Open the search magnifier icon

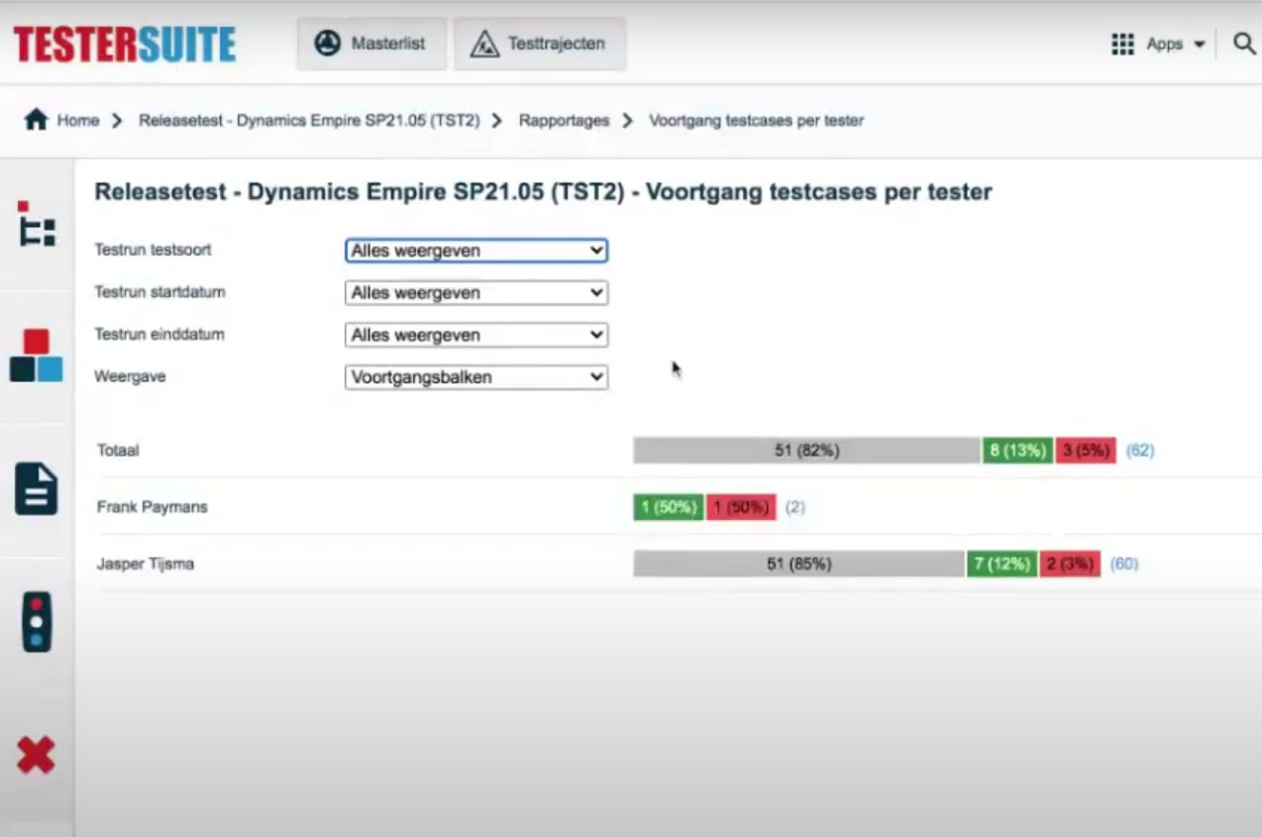pos(1244,44)
